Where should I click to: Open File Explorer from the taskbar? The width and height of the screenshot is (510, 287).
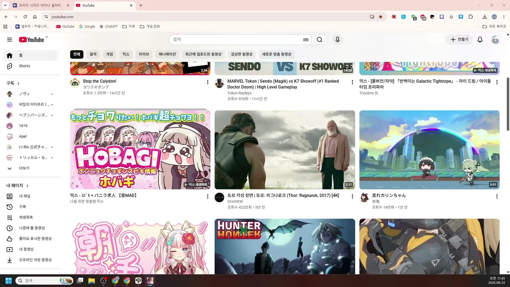(x=92, y=281)
